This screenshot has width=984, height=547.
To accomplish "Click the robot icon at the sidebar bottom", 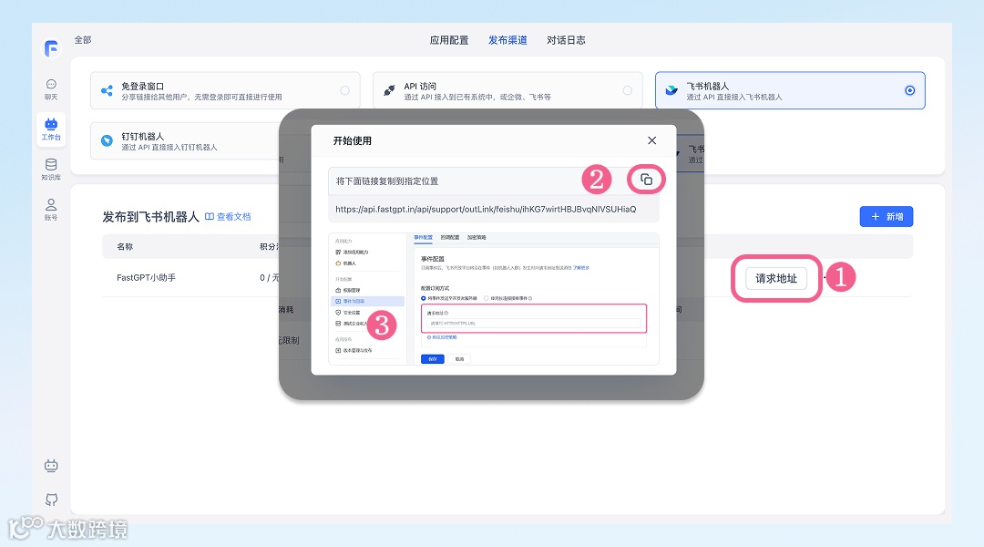I will tap(51, 465).
